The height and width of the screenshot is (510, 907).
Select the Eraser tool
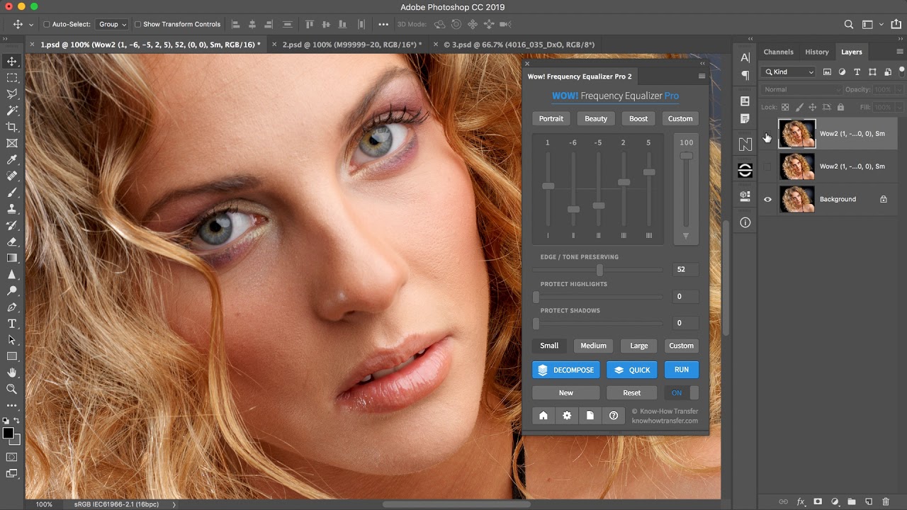click(x=12, y=242)
